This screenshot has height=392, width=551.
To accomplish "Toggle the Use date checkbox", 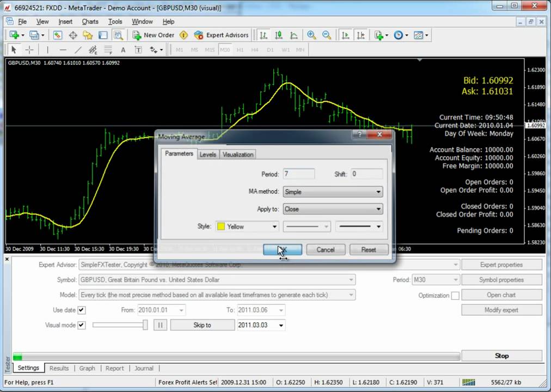I will [x=82, y=310].
